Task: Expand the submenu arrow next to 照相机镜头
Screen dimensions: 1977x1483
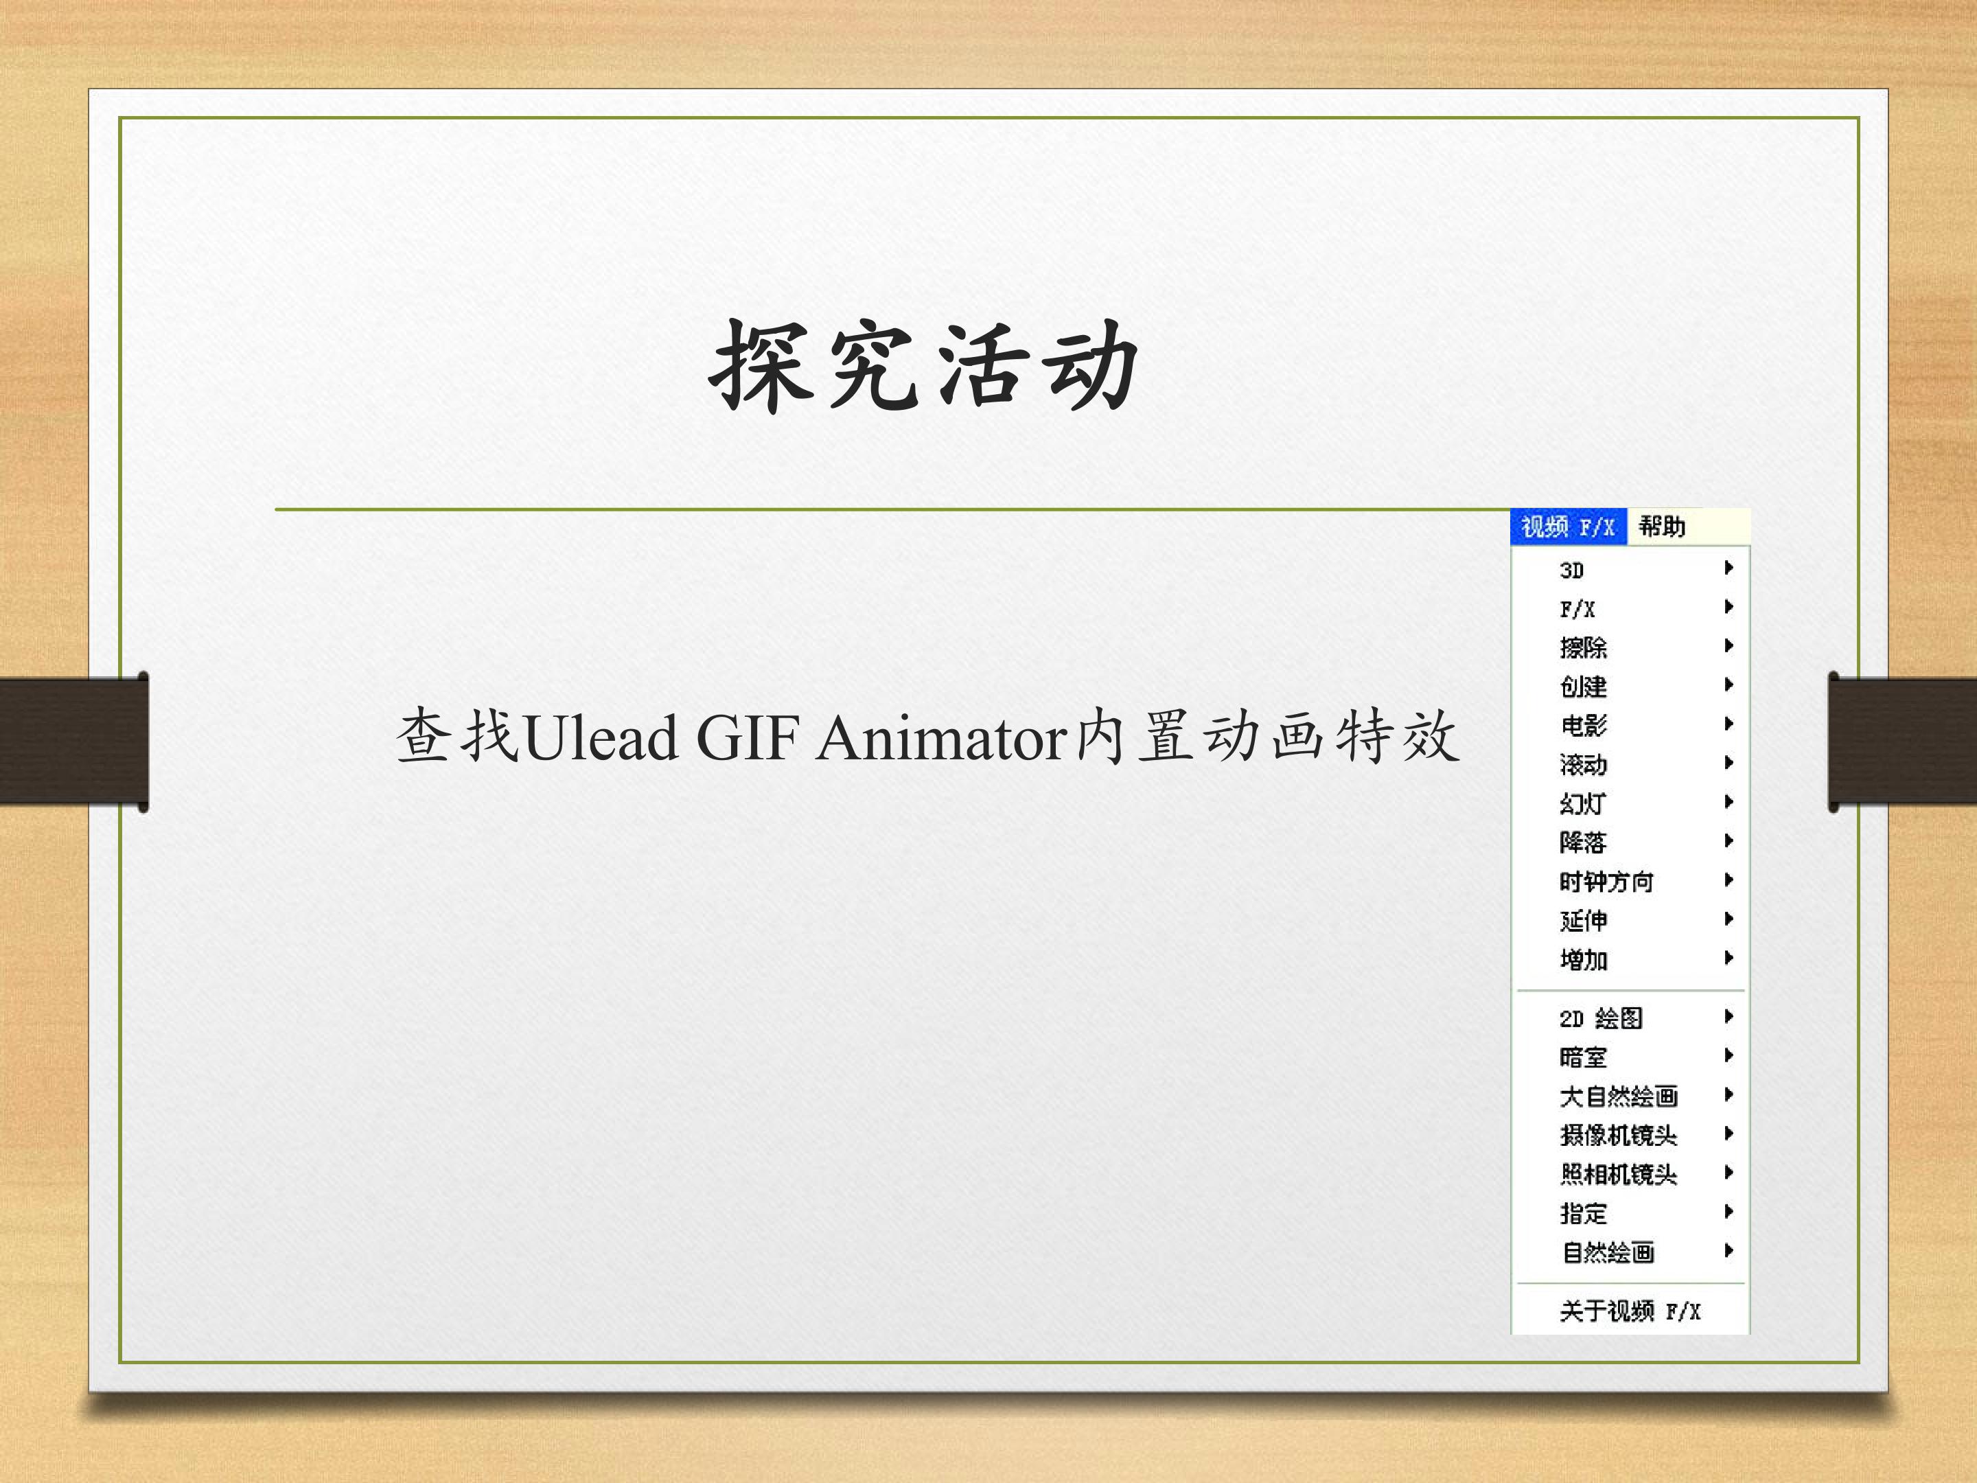Action: coord(1729,1173)
